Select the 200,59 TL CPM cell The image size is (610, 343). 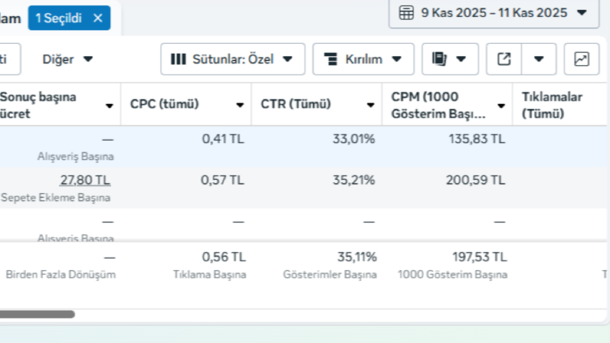coord(476,180)
